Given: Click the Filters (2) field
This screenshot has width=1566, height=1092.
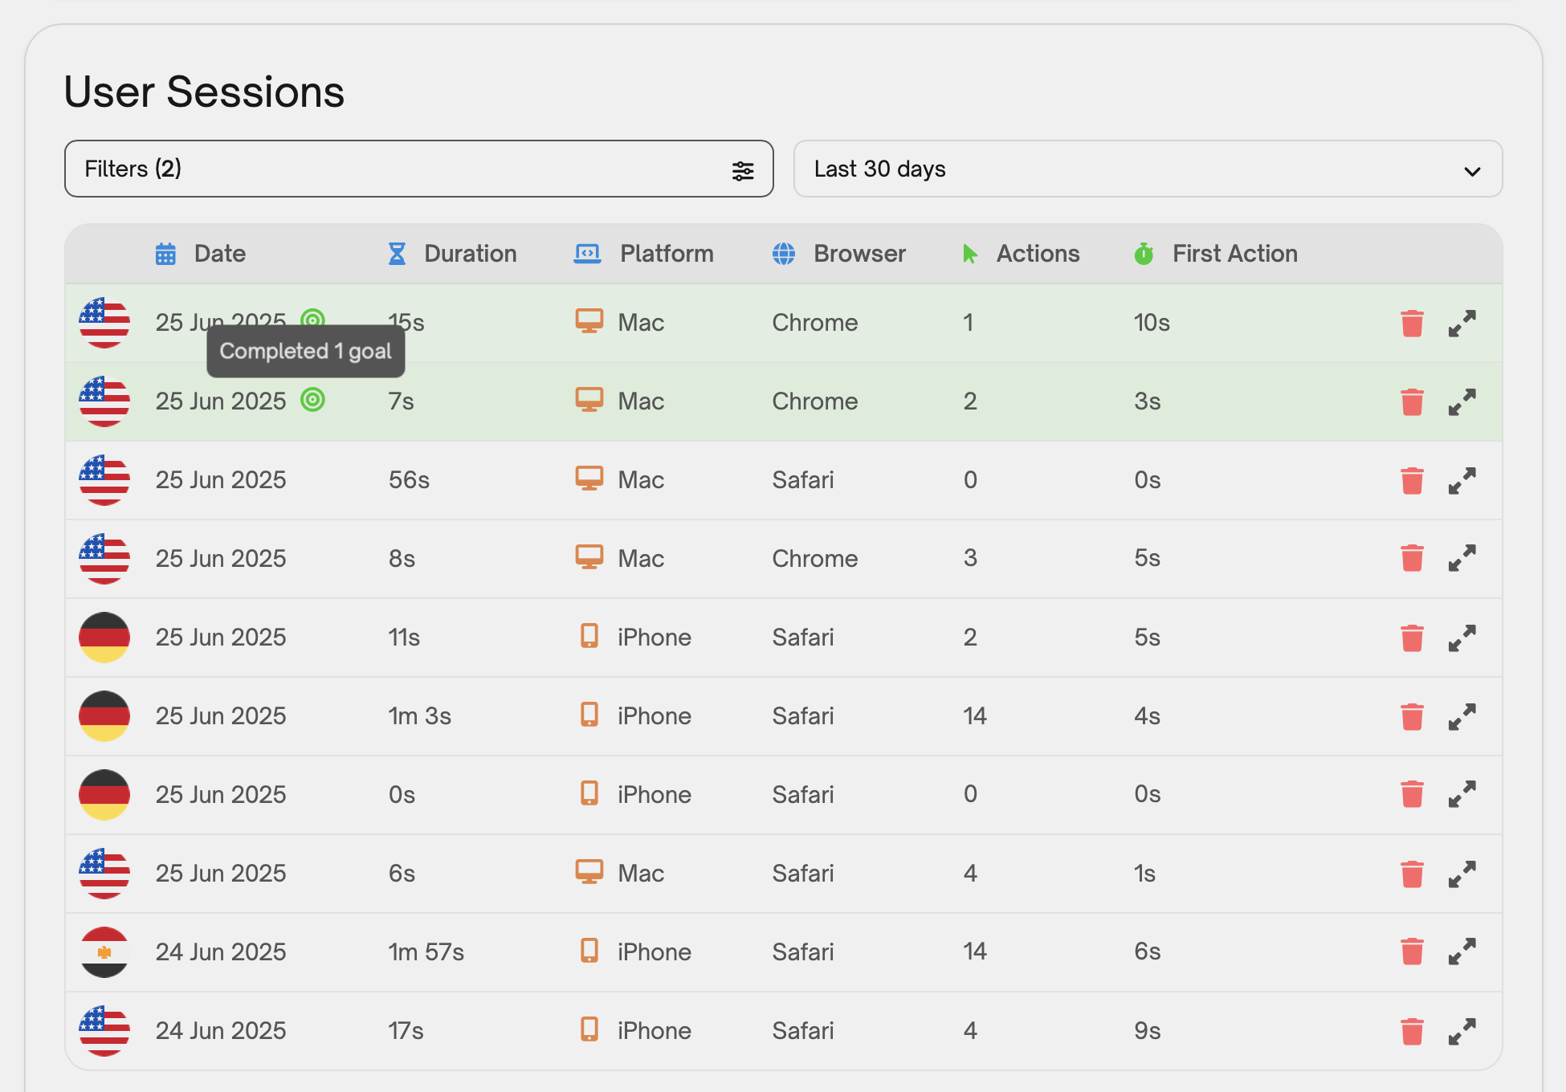Looking at the screenshot, I should 418,169.
